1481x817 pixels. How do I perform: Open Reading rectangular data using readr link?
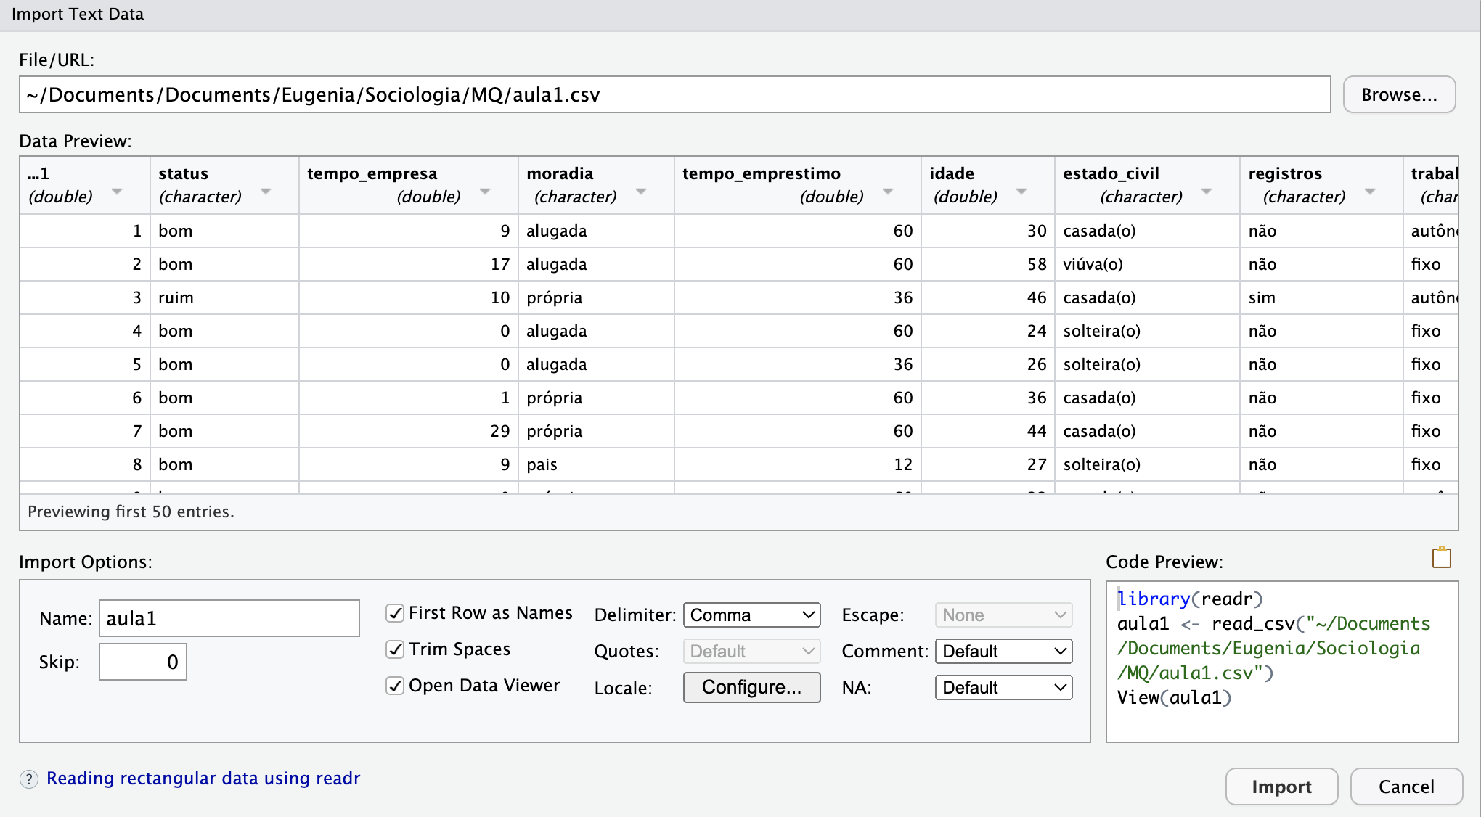[203, 779]
